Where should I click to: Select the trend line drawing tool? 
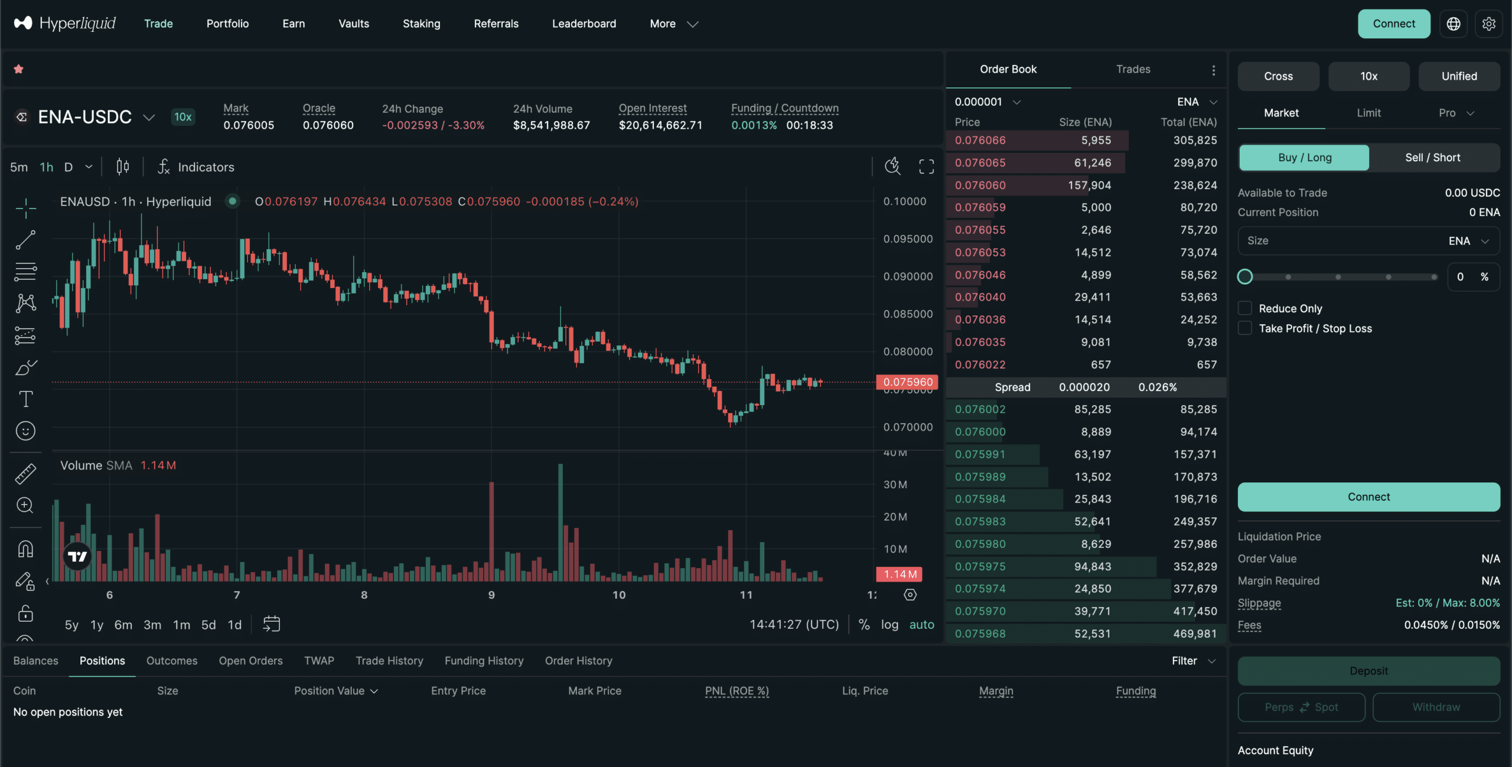click(x=25, y=240)
